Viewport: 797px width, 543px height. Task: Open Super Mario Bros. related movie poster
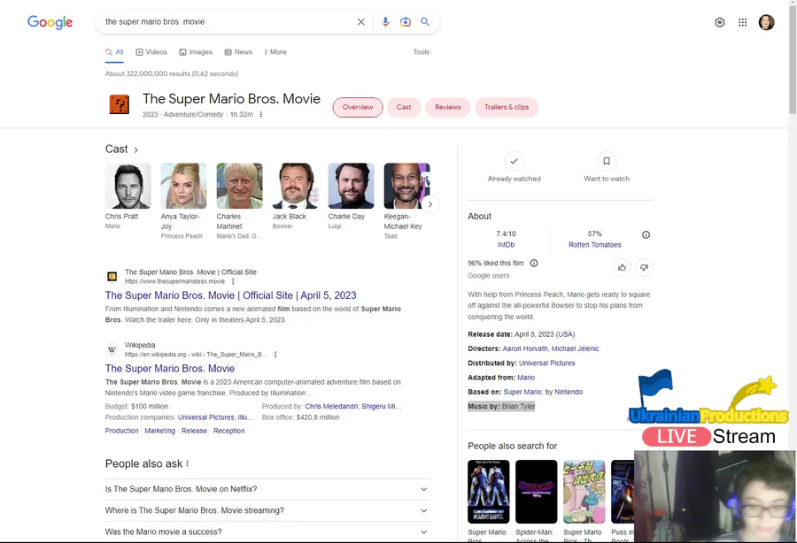(489, 491)
